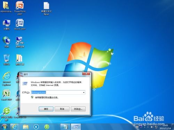174x130 pixels.
Task: Click the volume speaker tray icon
Action: 152,127
